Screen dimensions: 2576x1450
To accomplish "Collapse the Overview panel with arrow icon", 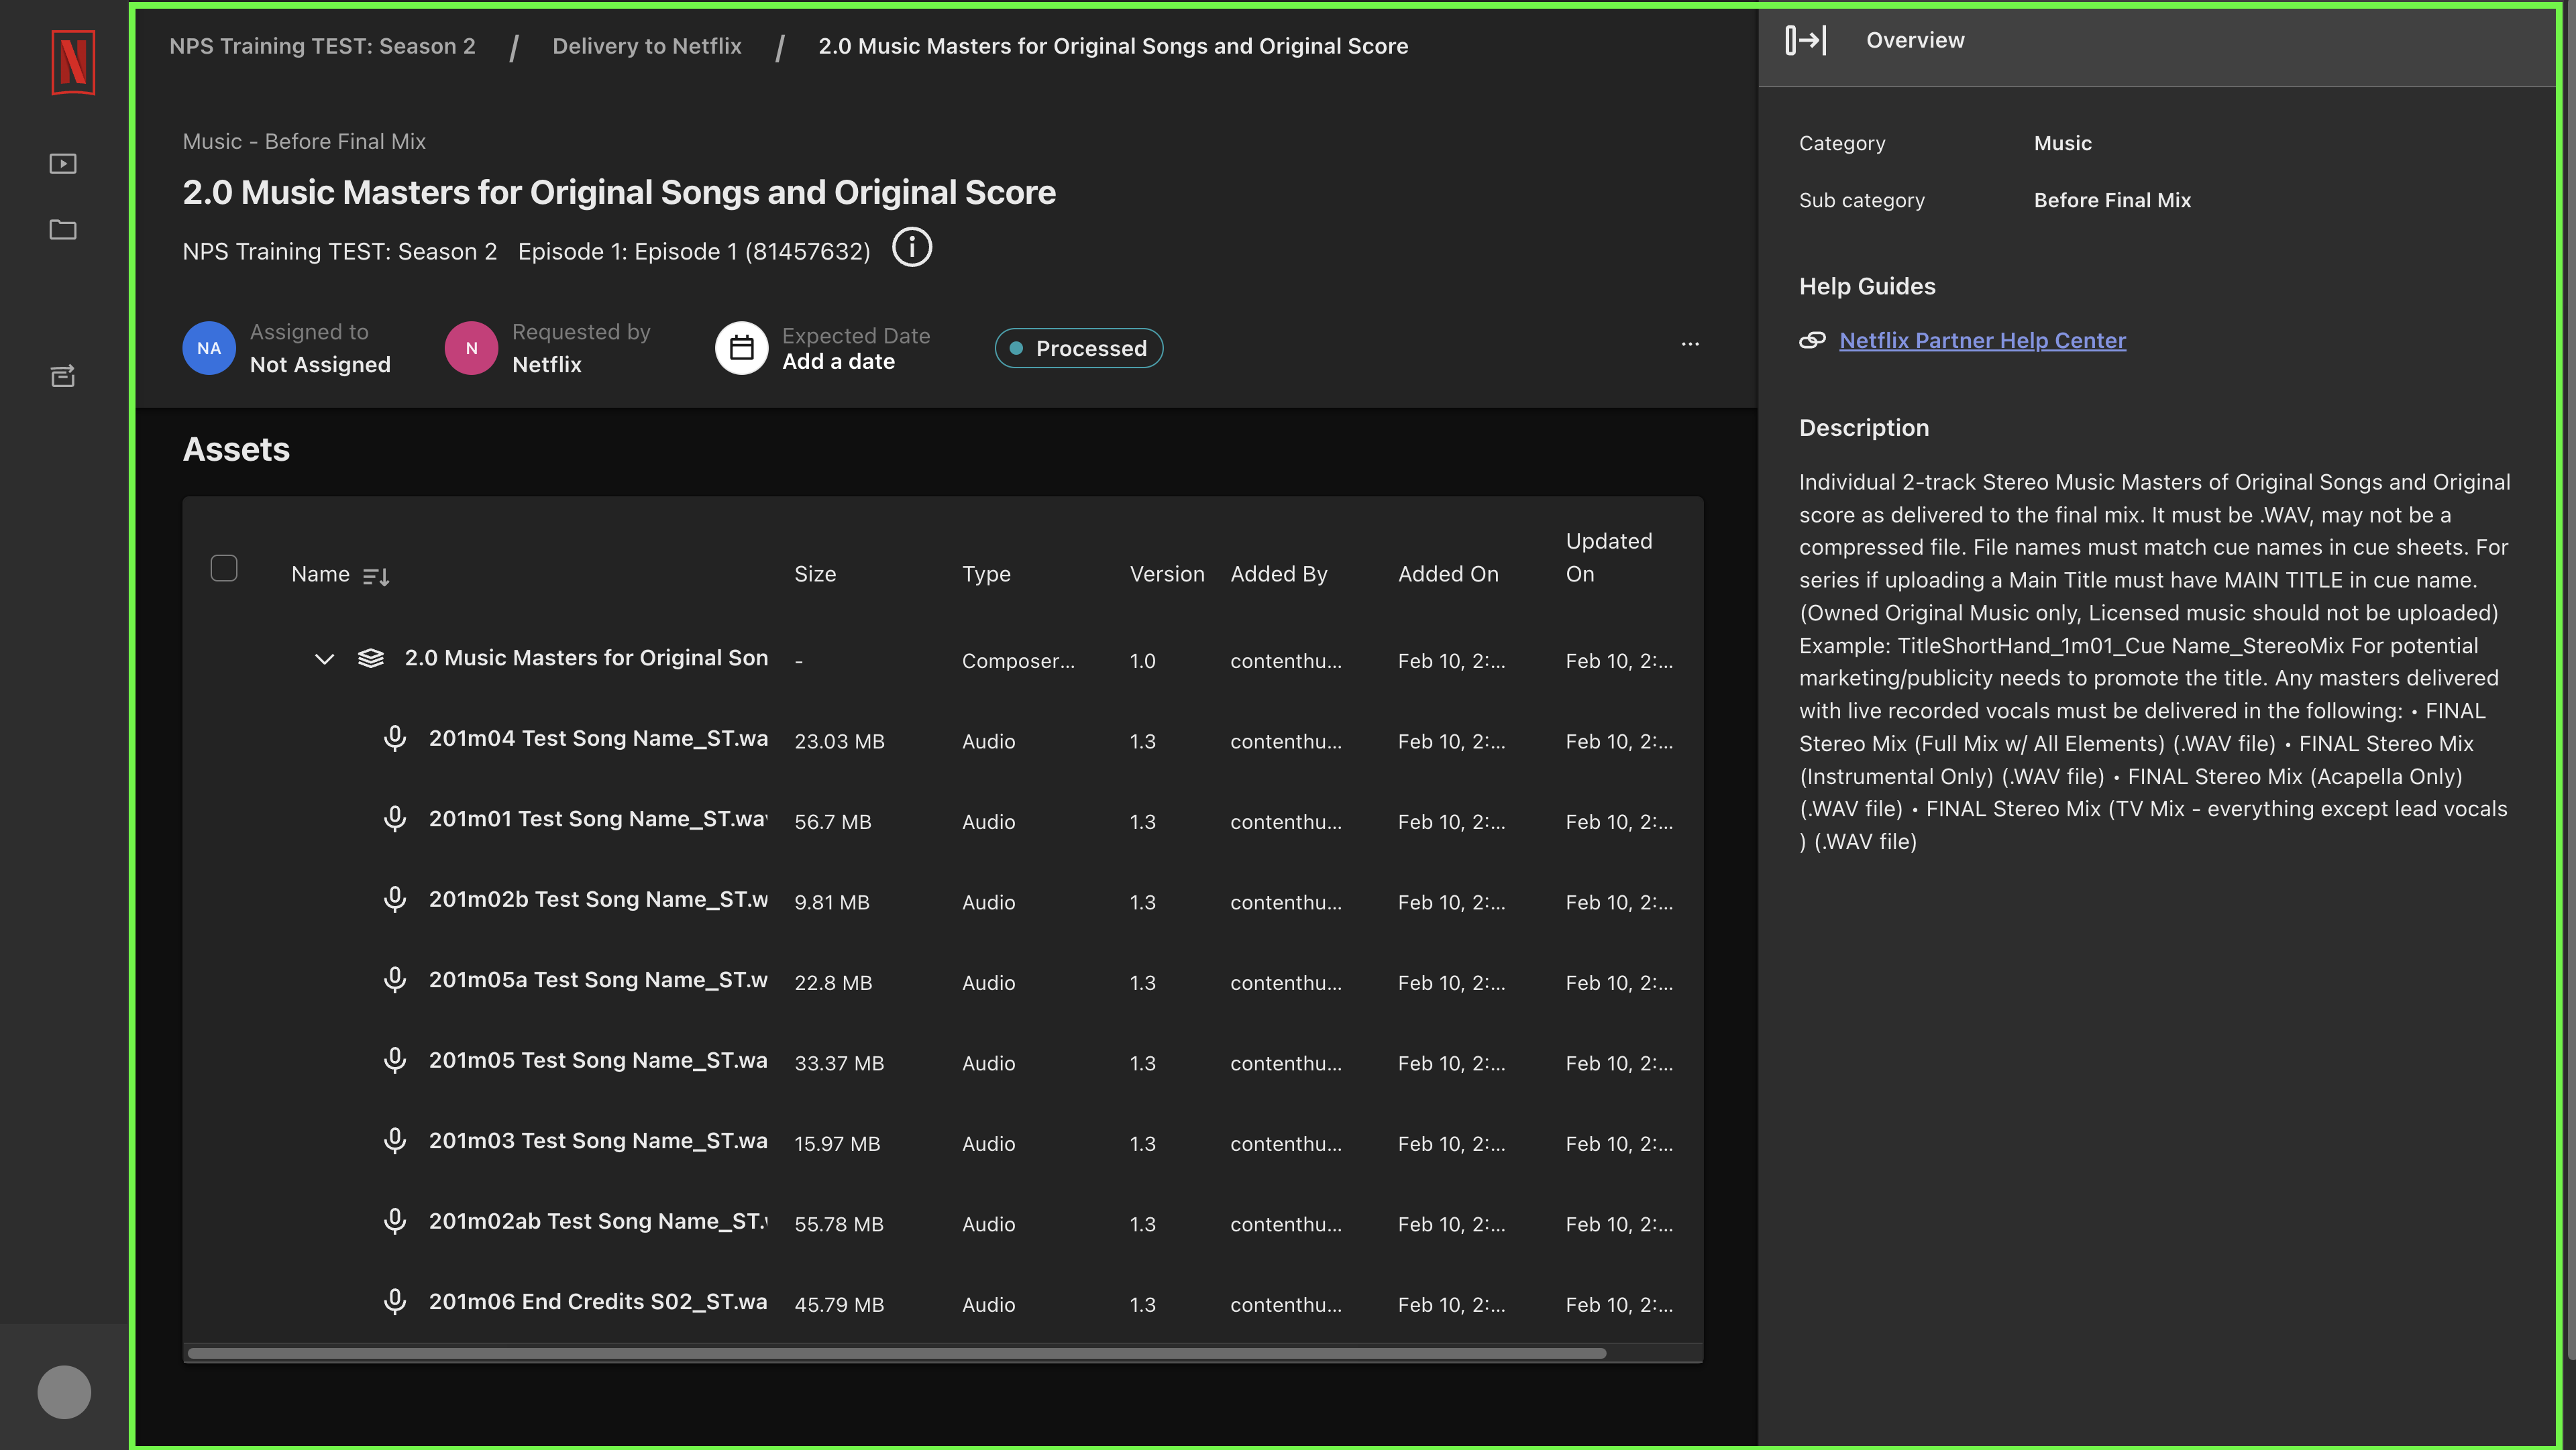I will [1806, 40].
